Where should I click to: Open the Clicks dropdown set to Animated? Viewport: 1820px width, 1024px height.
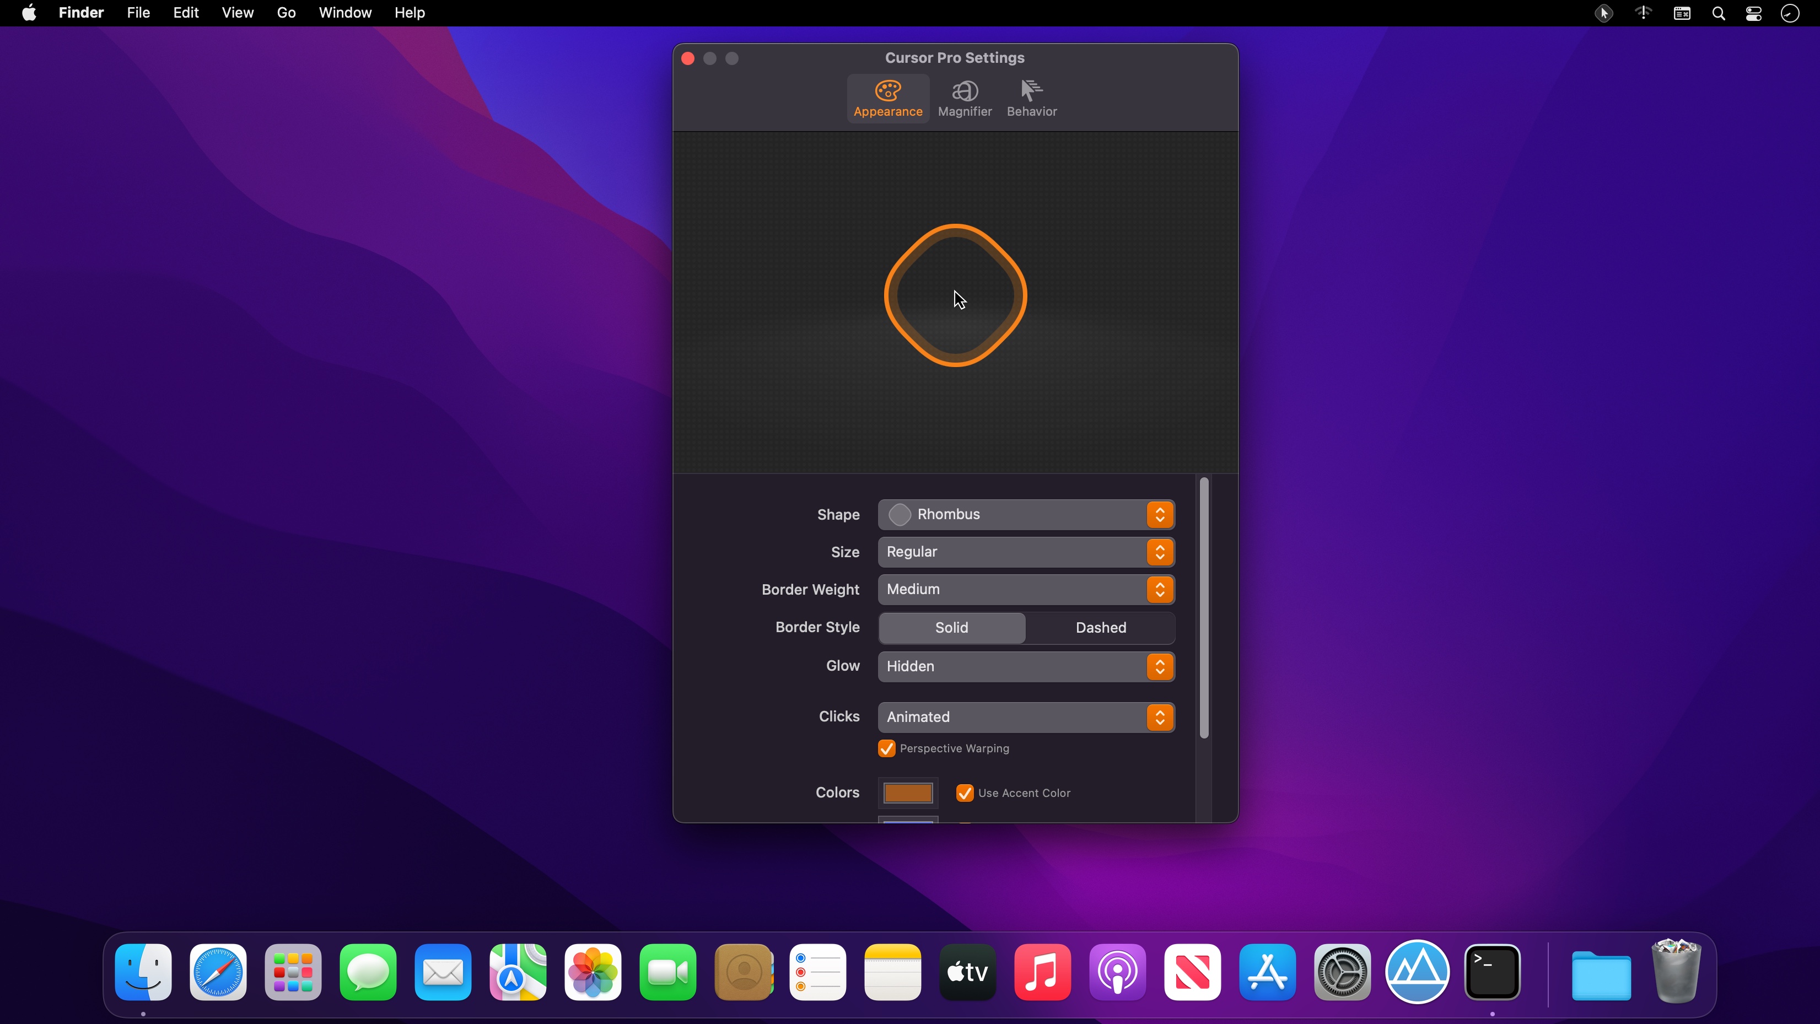pyautogui.click(x=1026, y=717)
